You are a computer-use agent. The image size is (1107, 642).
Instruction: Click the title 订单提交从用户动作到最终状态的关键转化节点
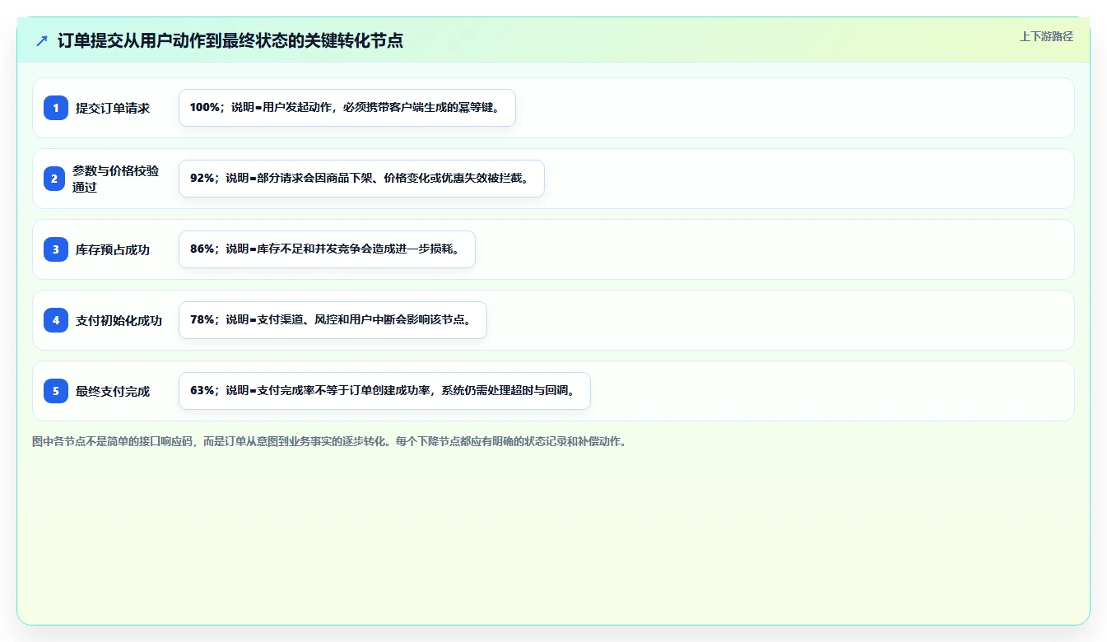tap(230, 40)
